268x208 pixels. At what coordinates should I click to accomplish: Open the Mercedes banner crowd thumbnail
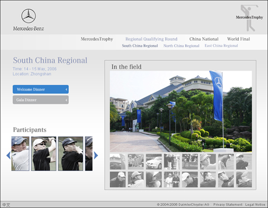pyautogui.click(x=190, y=162)
